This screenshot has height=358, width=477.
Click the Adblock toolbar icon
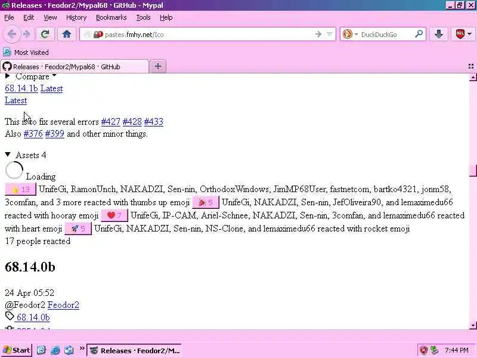[460, 34]
